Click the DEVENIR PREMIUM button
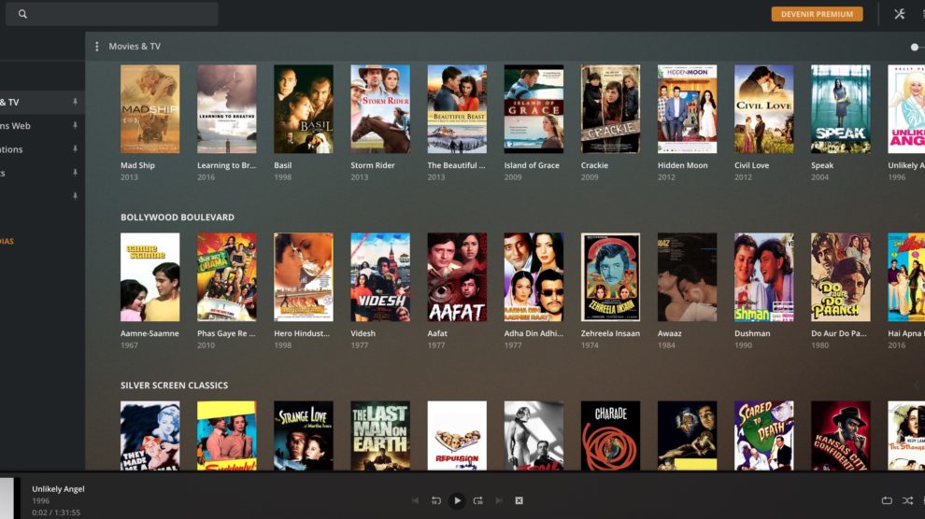The image size is (925, 519). pyautogui.click(x=817, y=14)
